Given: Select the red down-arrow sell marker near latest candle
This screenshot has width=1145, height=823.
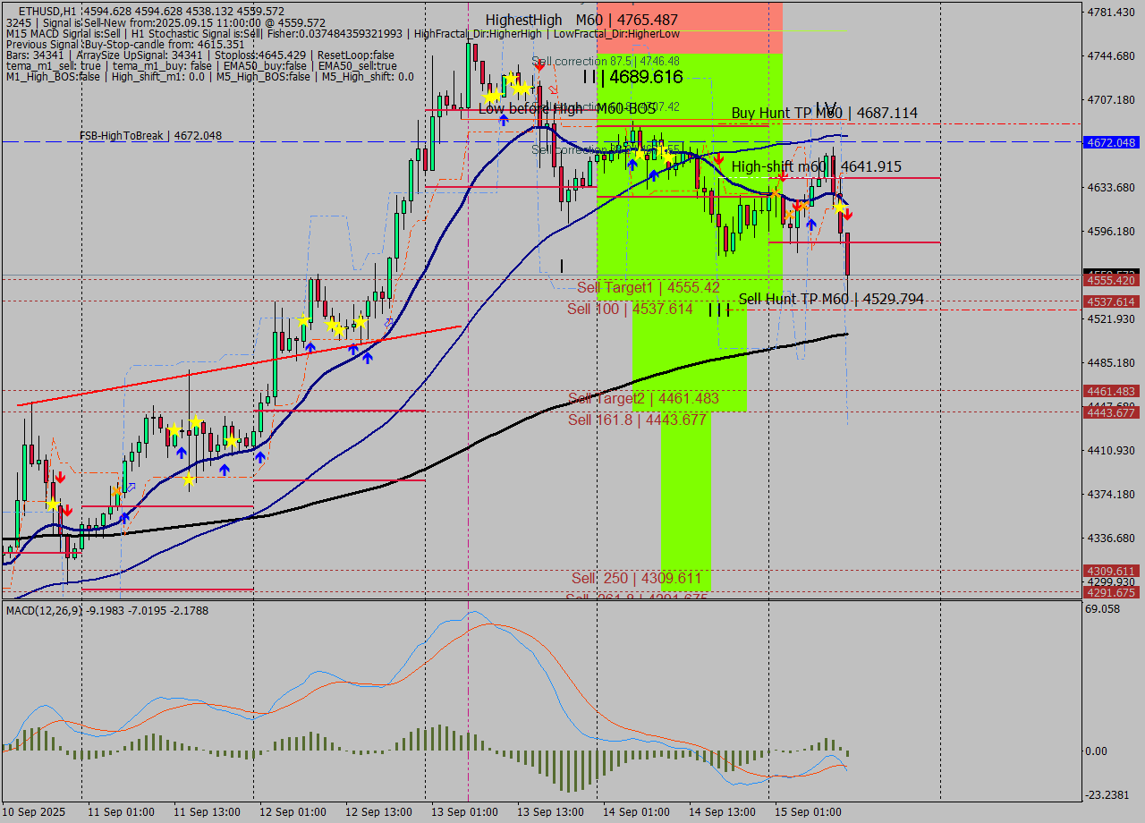Looking at the screenshot, I should click(846, 216).
